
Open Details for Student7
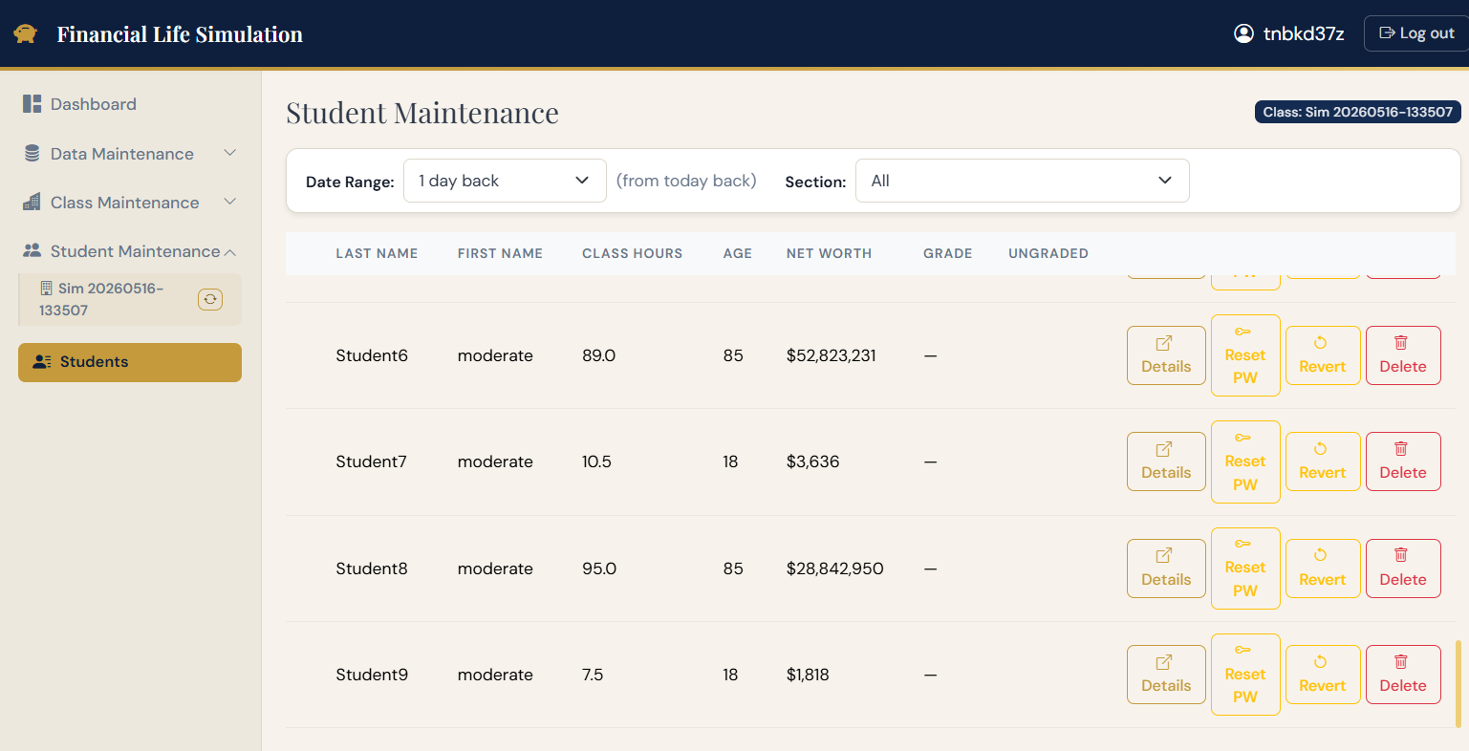[1166, 461]
